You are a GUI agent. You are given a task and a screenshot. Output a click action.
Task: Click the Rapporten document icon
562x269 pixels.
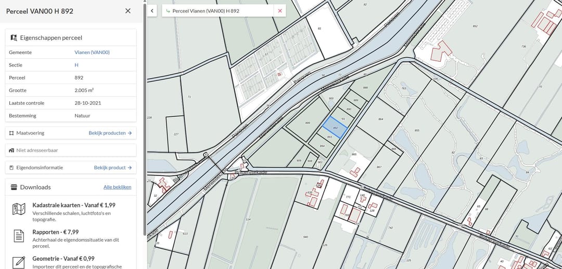[x=19, y=235]
